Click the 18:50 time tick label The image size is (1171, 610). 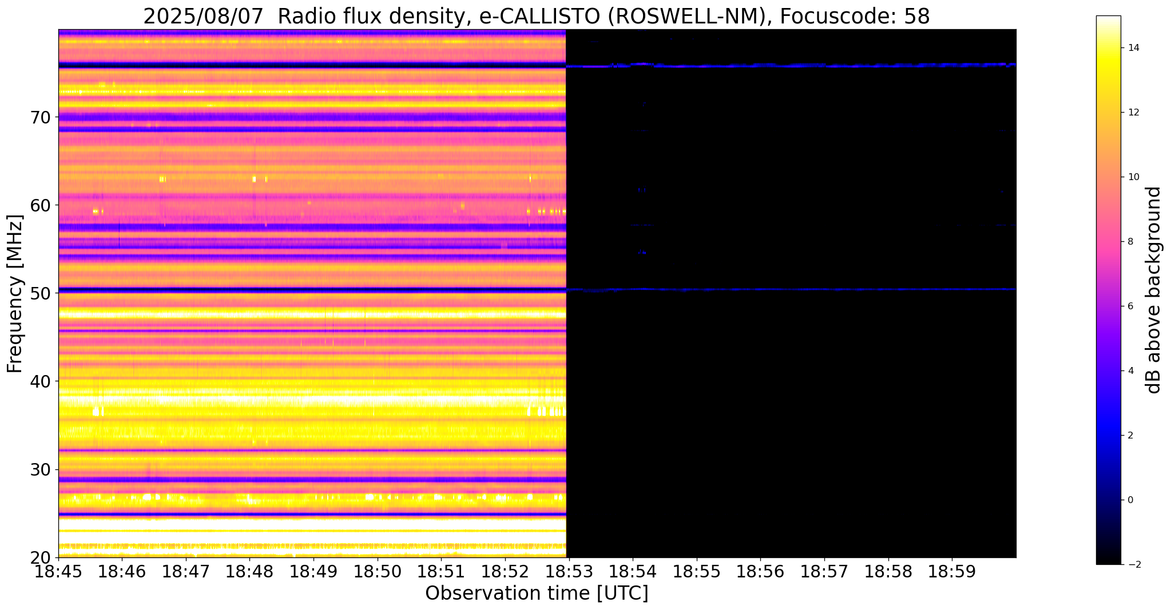378,571
